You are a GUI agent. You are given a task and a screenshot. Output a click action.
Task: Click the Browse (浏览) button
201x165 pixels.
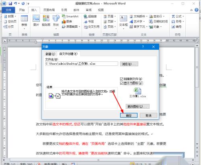coord(129,64)
